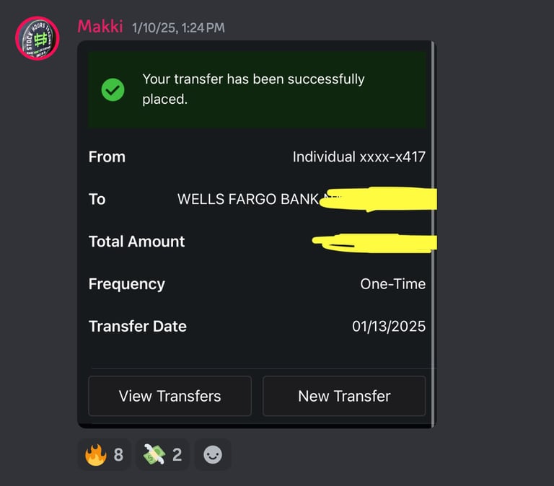This screenshot has width=554, height=486.
Task: Click the Frequency label
Action: [x=126, y=284]
